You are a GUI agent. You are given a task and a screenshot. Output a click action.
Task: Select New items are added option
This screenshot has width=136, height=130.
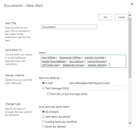click(x=43, y=117)
